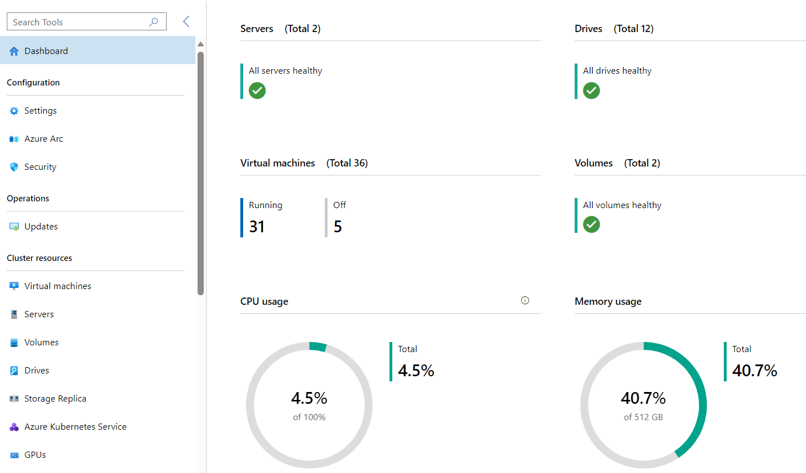
Task: Click the Servers icon in the sidebar
Action: (14, 314)
